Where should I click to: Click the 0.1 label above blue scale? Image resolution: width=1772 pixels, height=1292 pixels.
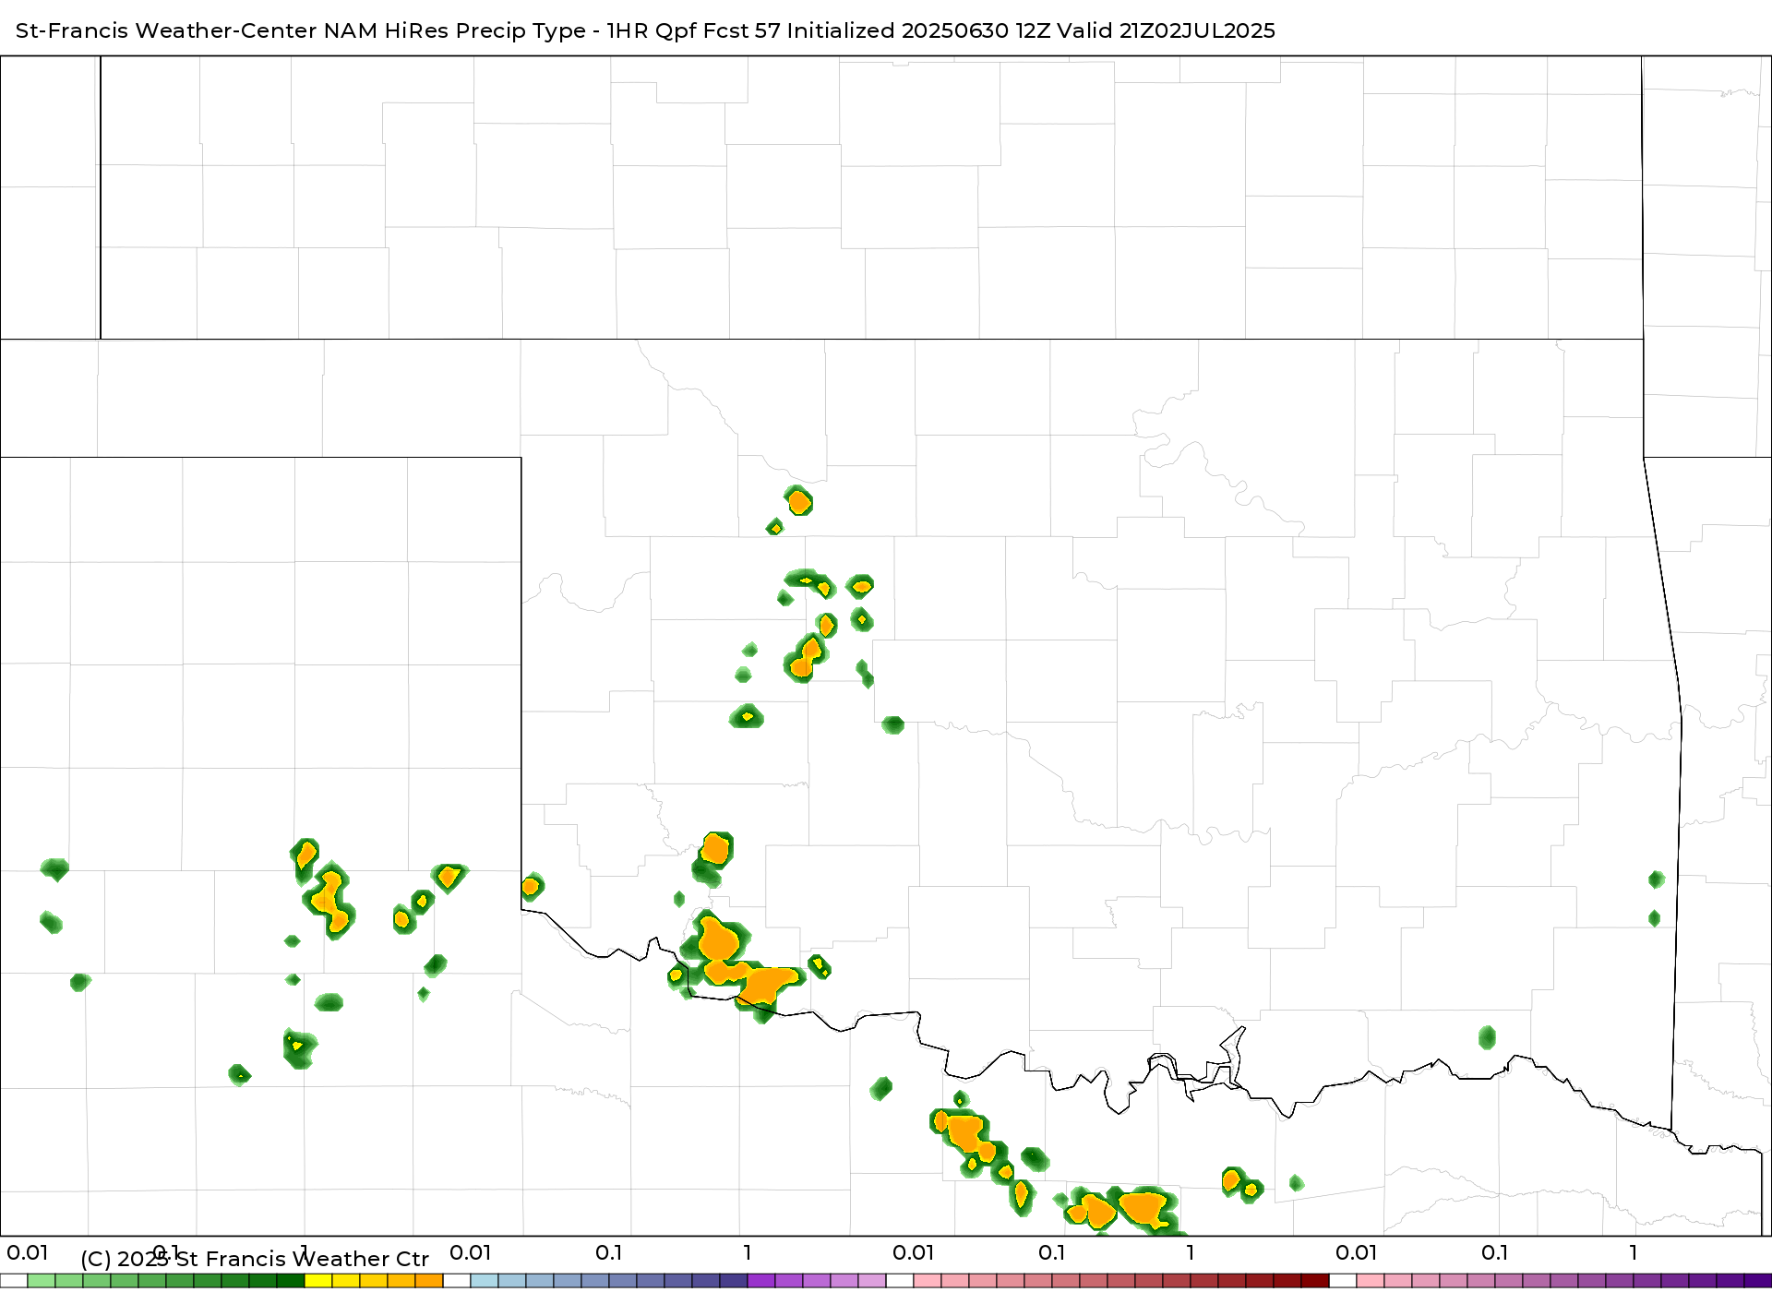tap(609, 1252)
